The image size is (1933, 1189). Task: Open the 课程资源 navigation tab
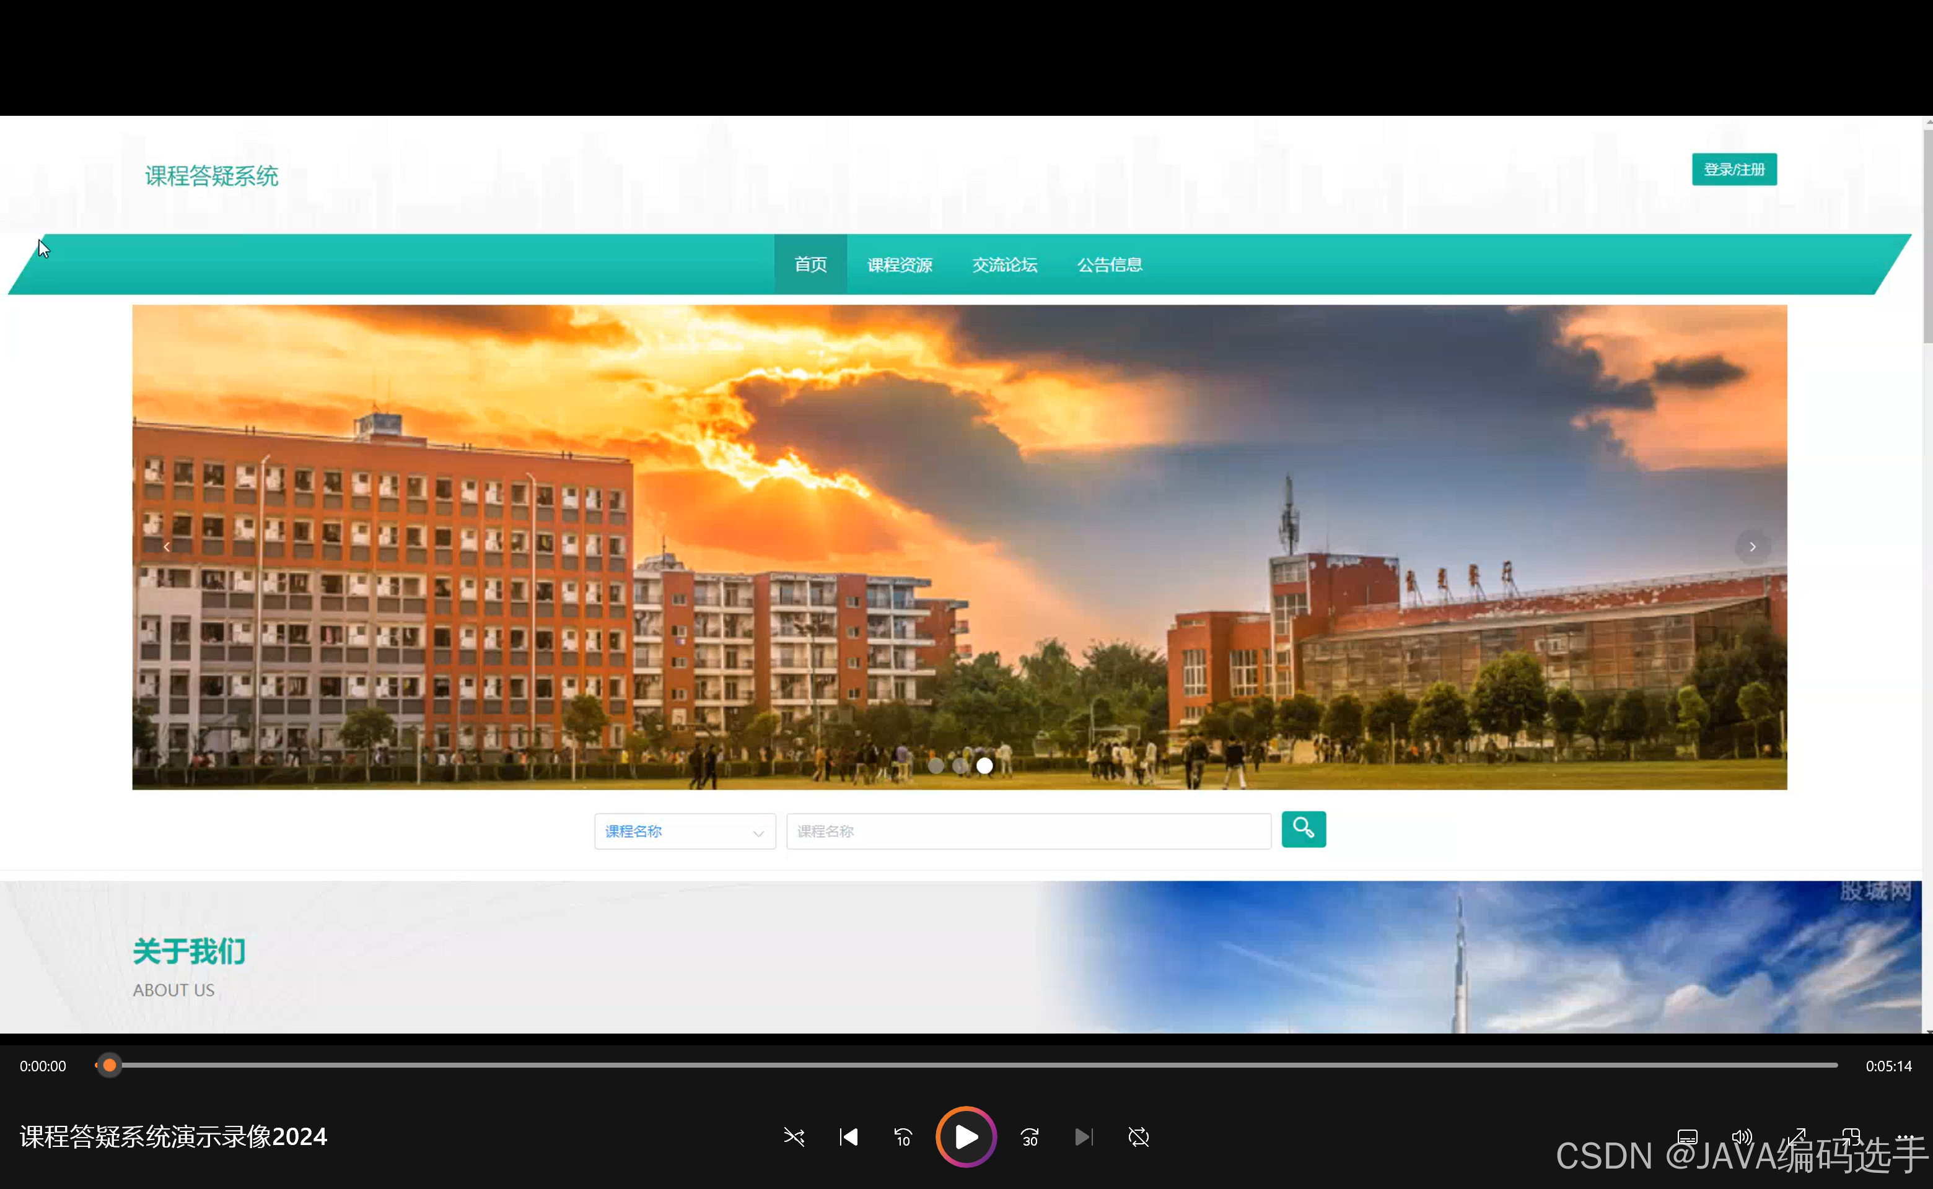point(899,265)
